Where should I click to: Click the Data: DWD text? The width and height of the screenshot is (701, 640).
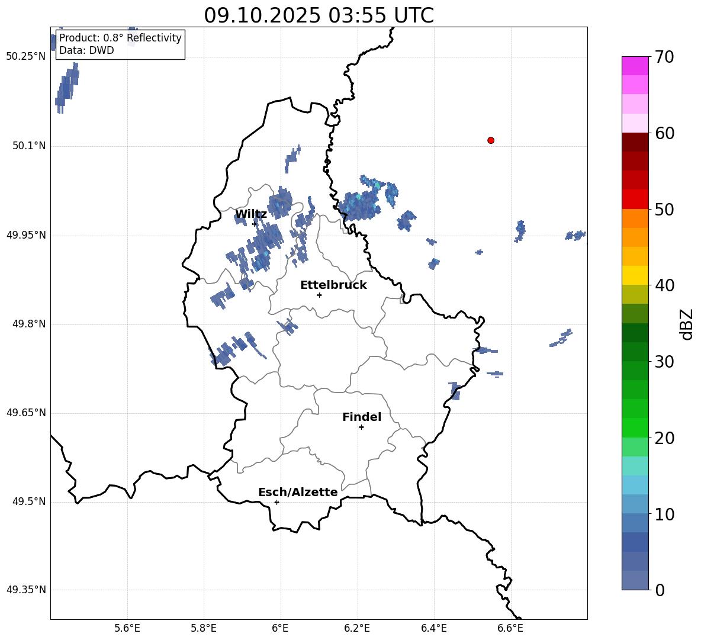click(86, 50)
